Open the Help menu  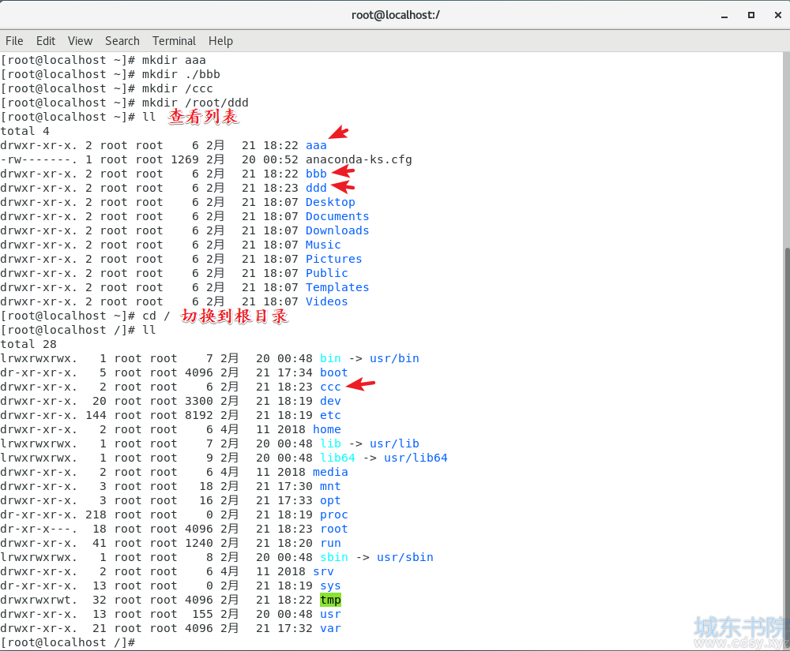click(220, 41)
